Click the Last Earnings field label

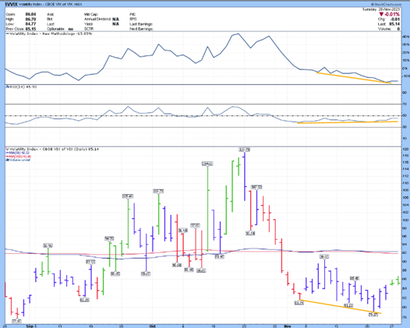141,24
